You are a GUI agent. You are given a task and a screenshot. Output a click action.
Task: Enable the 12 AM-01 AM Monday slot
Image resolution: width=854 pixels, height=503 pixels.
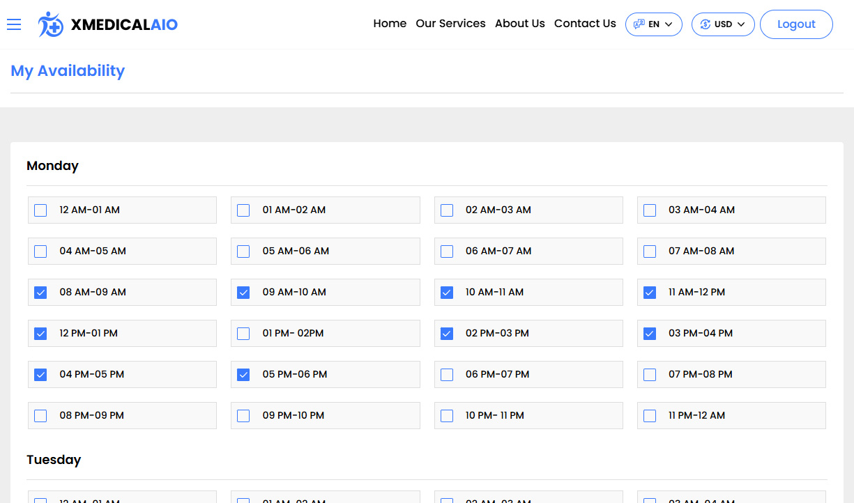point(40,210)
